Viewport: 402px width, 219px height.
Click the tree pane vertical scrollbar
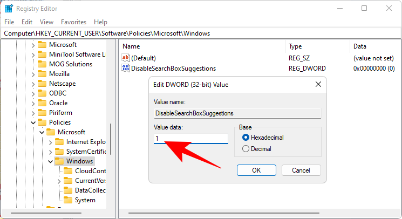click(111, 139)
